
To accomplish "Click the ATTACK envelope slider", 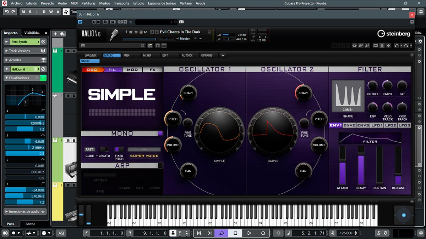I will click(343, 165).
